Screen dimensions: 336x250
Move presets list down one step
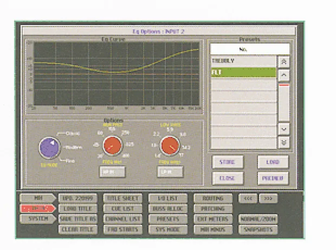click(284, 129)
